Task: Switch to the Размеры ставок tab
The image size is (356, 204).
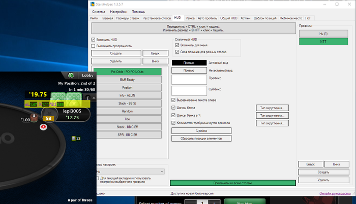Action: click(x=128, y=18)
